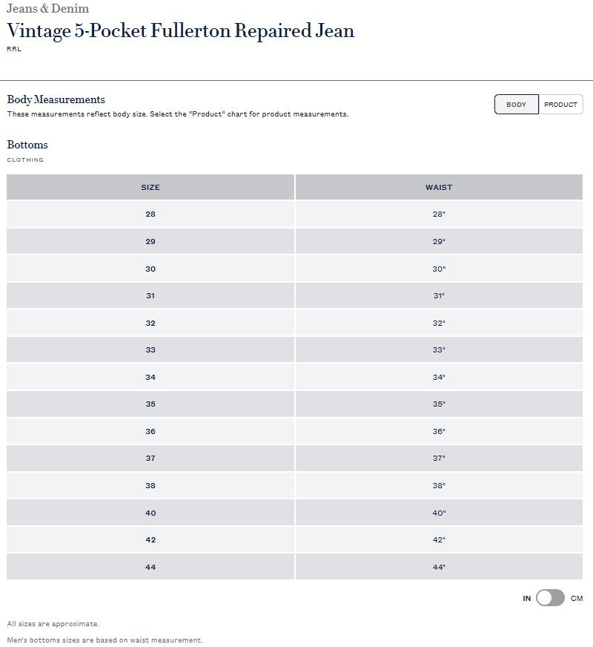Click the 42" waist value
This screenshot has height=647, width=593.
[x=439, y=539]
